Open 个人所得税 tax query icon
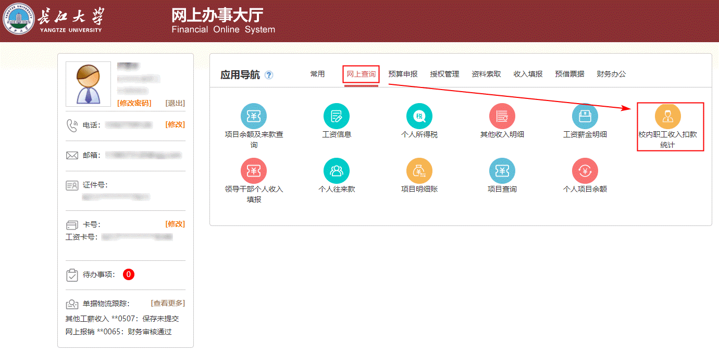719x352 pixels. 419,117
